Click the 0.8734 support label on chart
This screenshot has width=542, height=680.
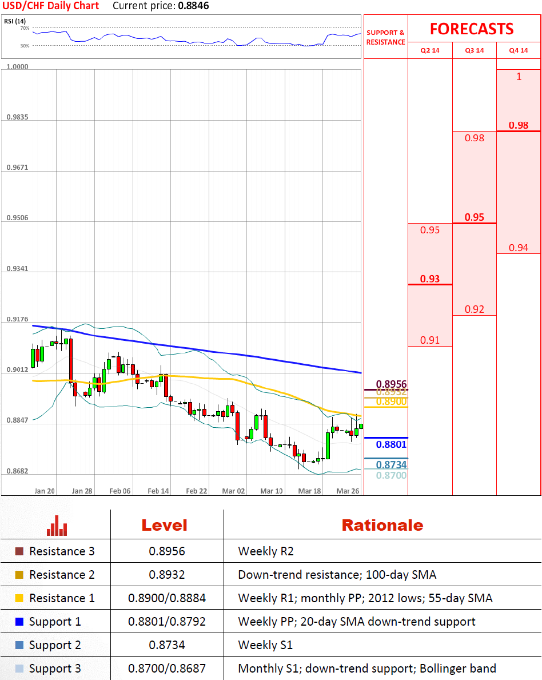391,464
